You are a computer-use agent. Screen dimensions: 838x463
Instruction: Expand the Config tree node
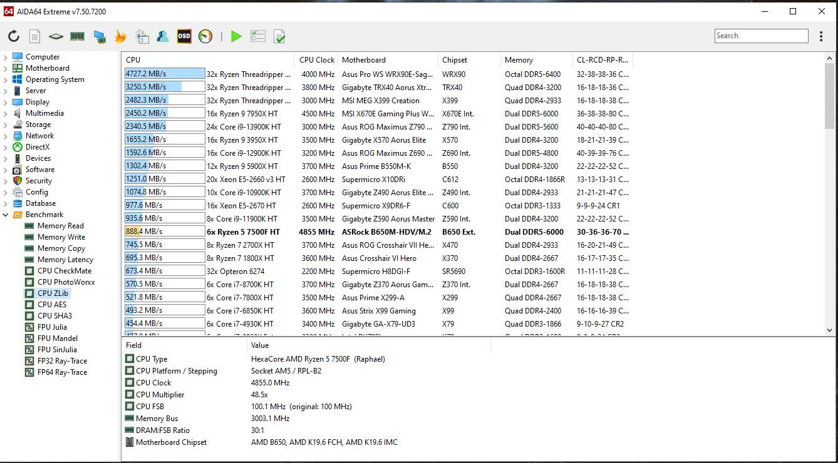coord(6,192)
